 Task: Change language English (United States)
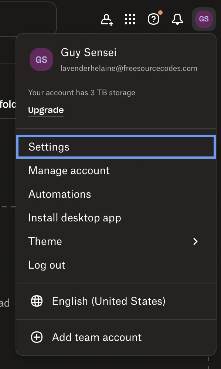[x=116, y=301]
